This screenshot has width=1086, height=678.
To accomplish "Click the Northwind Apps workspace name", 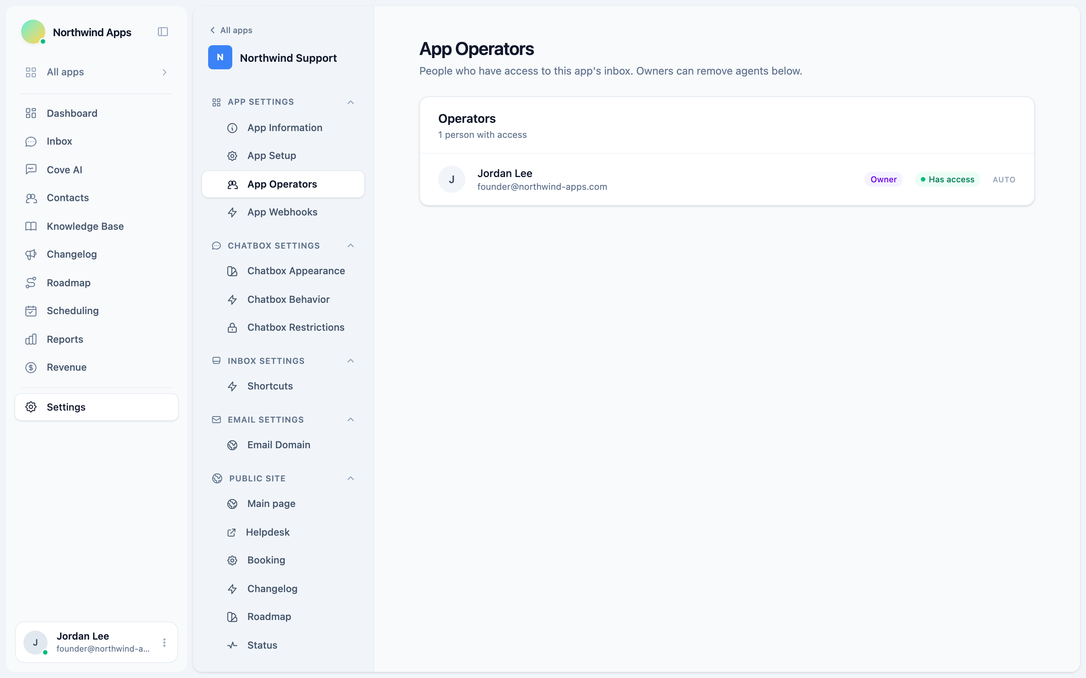I will coord(92,32).
